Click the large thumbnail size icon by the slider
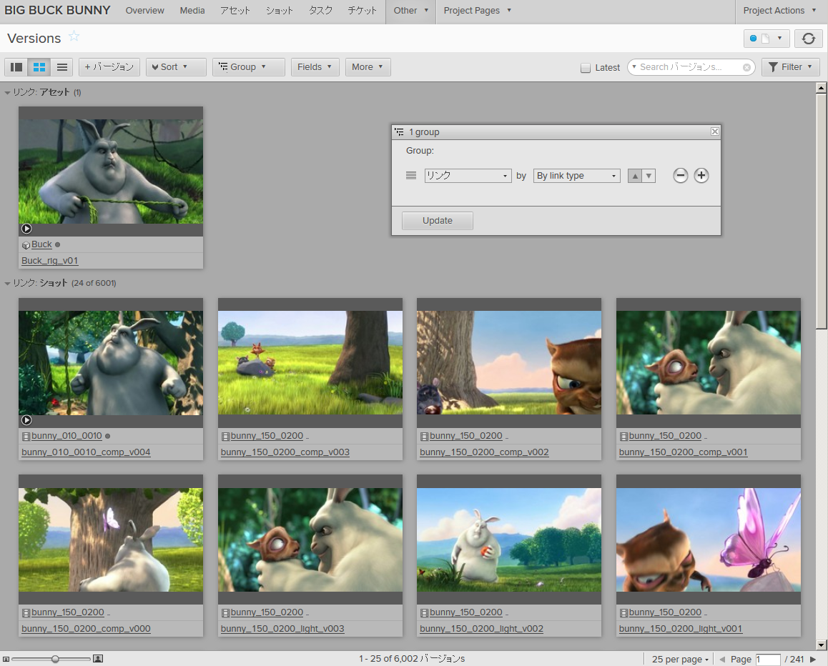Screen dimensions: 828x666 pos(98,659)
